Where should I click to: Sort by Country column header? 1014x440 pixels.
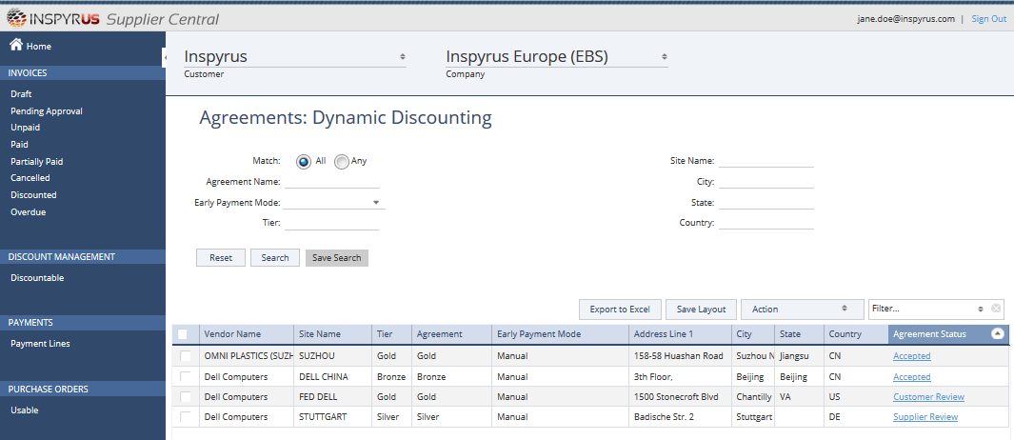coord(856,334)
